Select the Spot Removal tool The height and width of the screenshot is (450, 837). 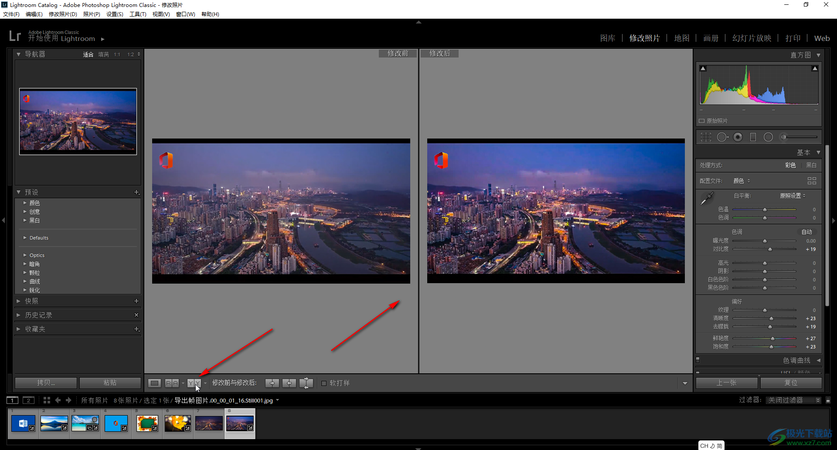[x=722, y=137]
